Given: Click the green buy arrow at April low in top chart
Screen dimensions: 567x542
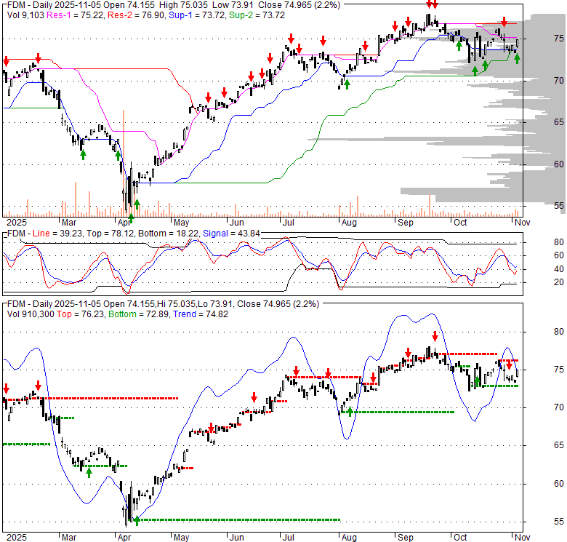Looking at the screenshot, I should pyautogui.click(x=131, y=218).
